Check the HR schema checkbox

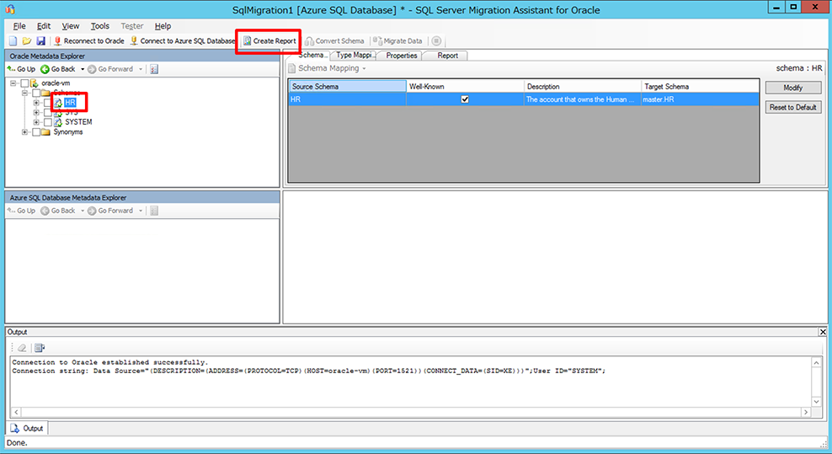coord(48,103)
